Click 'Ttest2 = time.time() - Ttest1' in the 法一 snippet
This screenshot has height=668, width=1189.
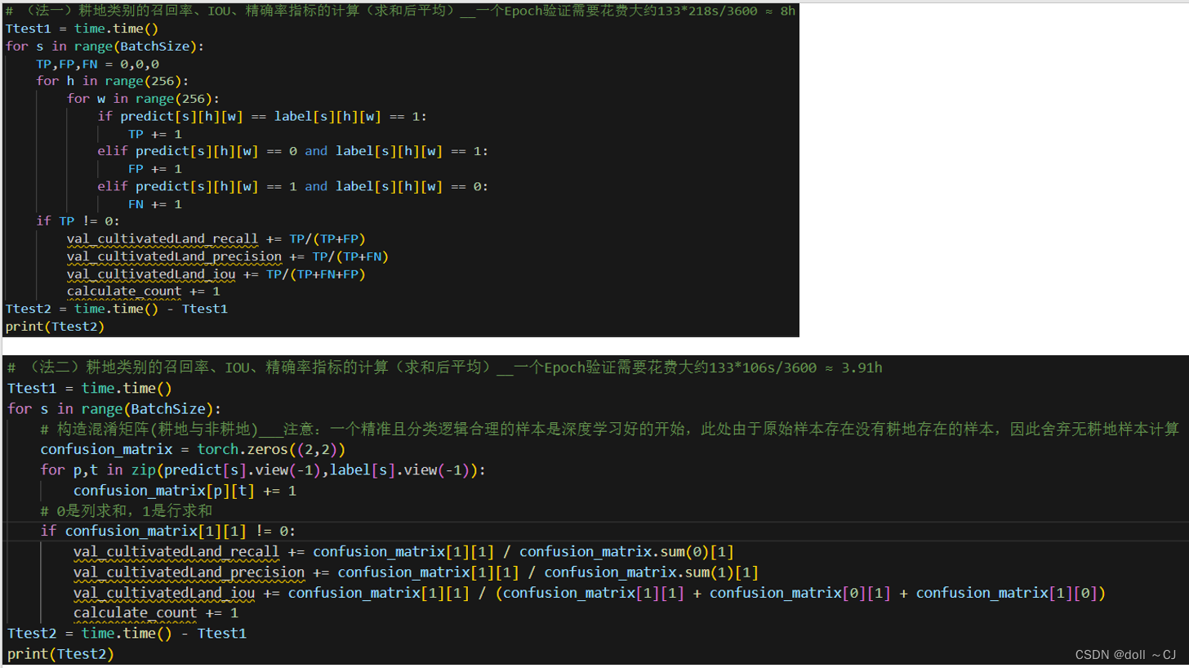tap(116, 310)
